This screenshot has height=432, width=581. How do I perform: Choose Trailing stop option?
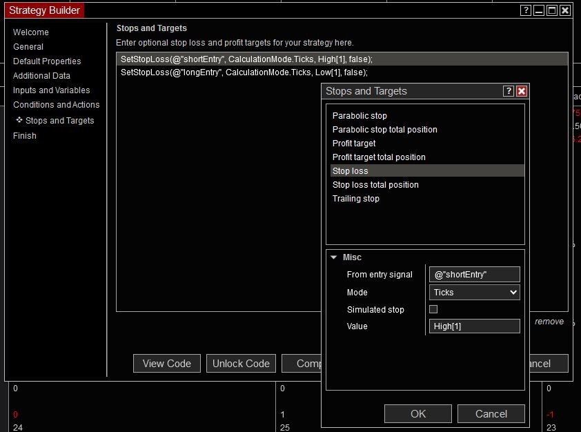[x=427, y=198]
